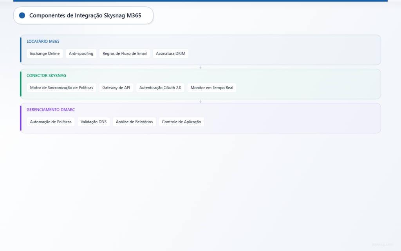The width and height of the screenshot is (401, 251).
Task: Select the Gateway de API chip
Action: point(116,87)
